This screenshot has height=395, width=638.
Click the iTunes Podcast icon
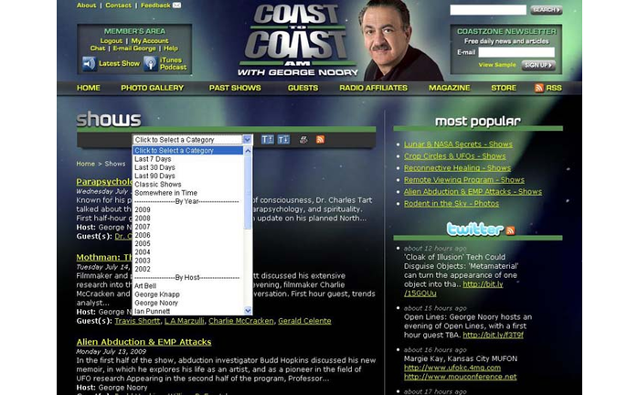click(x=150, y=63)
